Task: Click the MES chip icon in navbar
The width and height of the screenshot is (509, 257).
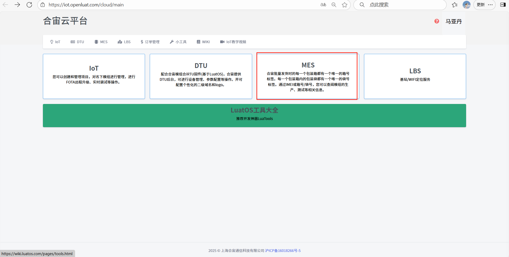Action: [96, 42]
